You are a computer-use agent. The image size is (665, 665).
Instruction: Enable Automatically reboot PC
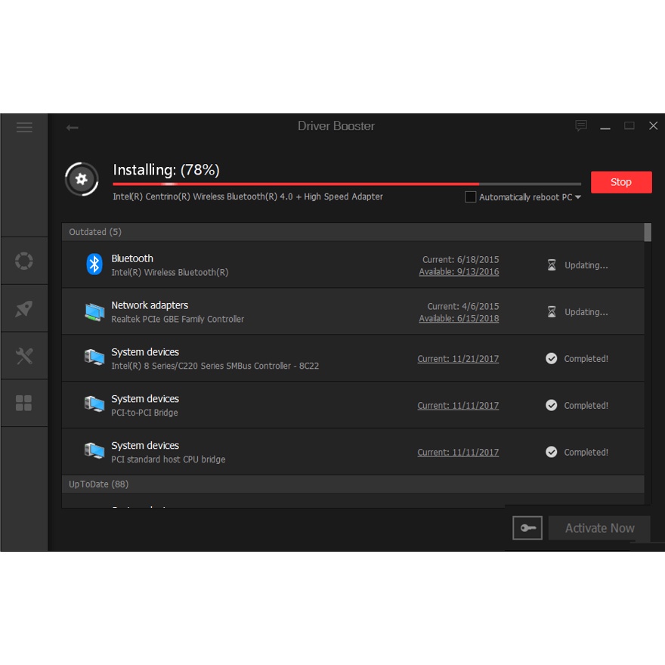470,196
